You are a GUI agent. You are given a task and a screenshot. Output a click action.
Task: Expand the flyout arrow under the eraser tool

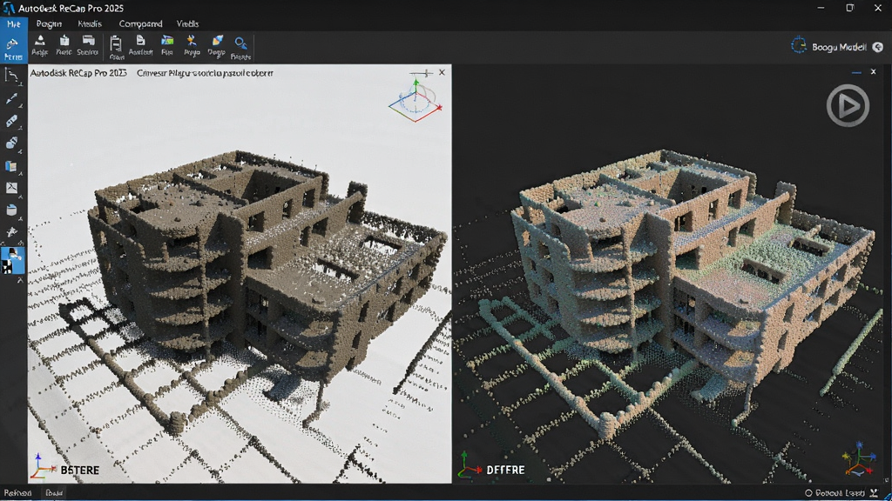(x=21, y=129)
